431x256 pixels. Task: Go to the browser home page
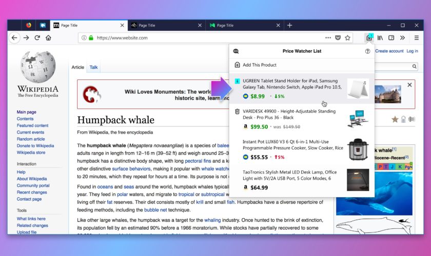click(x=48, y=37)
